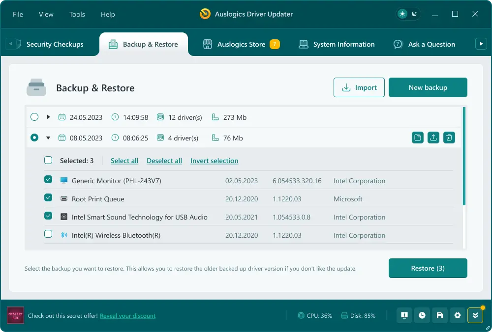This screenshot has width=492, height=332.
Task: Click the clock scheduler icon in bottom bar
Action: (x=422, y=315)
